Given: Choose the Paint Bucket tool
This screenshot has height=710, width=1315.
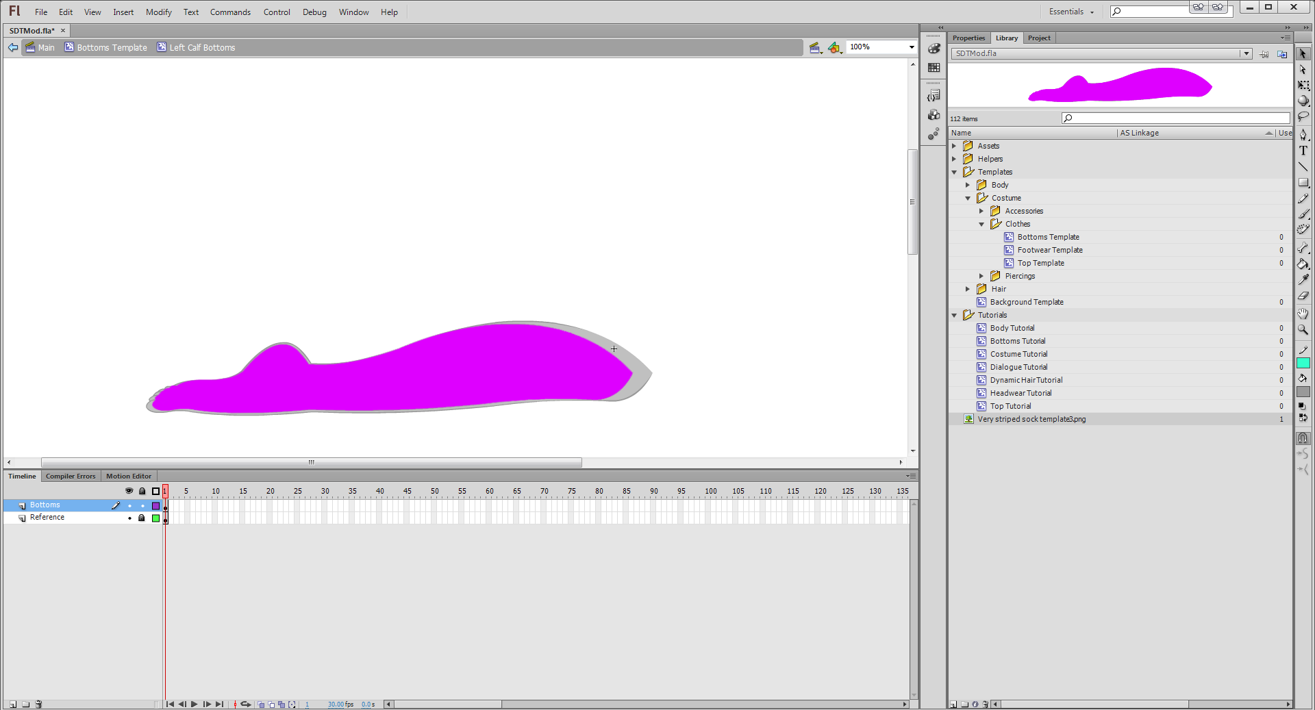Looking at the screenshot, I should pyautogui.click(x=1303, y=264).
